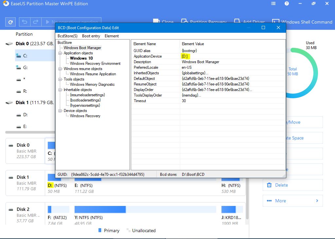This screenshot has height=239, width=335.
Task: Expand the More options chevron
Action: click(x=317, y=201)
